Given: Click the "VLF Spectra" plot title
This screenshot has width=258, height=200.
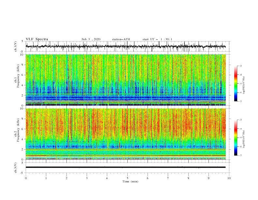Looking at the screenshot, I should coord(37,39).
